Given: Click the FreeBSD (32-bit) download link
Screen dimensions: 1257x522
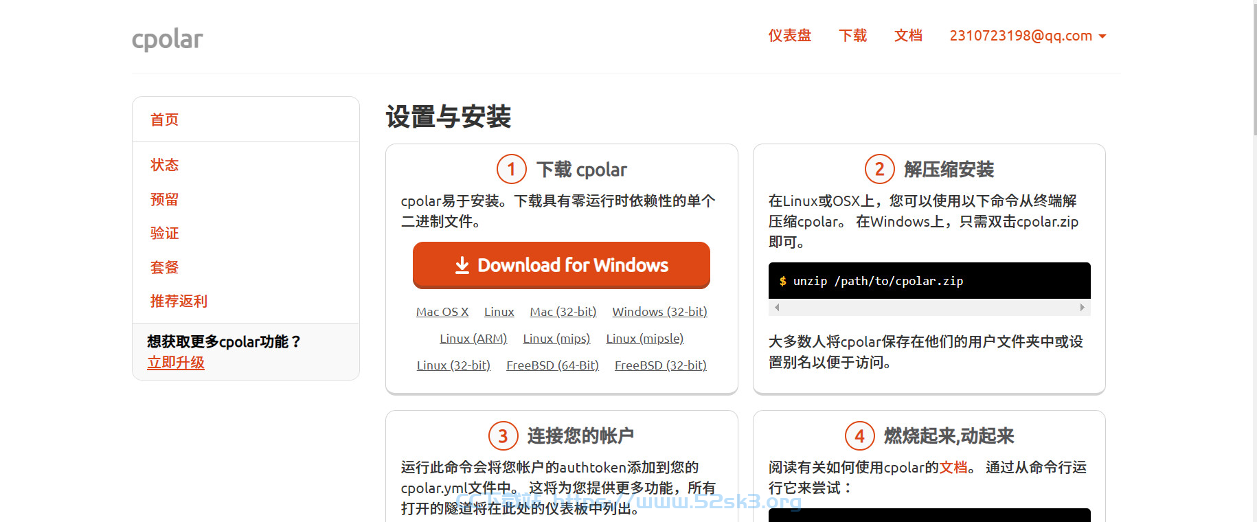Looking at the screenshot, I should click(660, 365).
